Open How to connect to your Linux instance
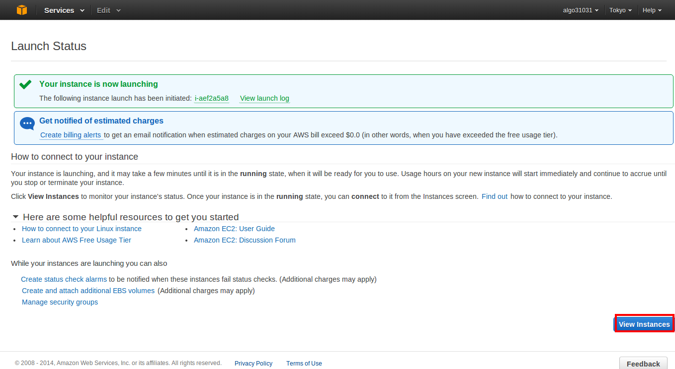The image size is (675, 369). (82, 229)
